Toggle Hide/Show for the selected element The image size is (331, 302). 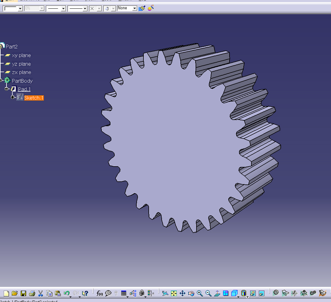pyautogui.click(x=253, y=293)
